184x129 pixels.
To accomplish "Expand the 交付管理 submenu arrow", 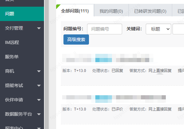I will 39,28.
